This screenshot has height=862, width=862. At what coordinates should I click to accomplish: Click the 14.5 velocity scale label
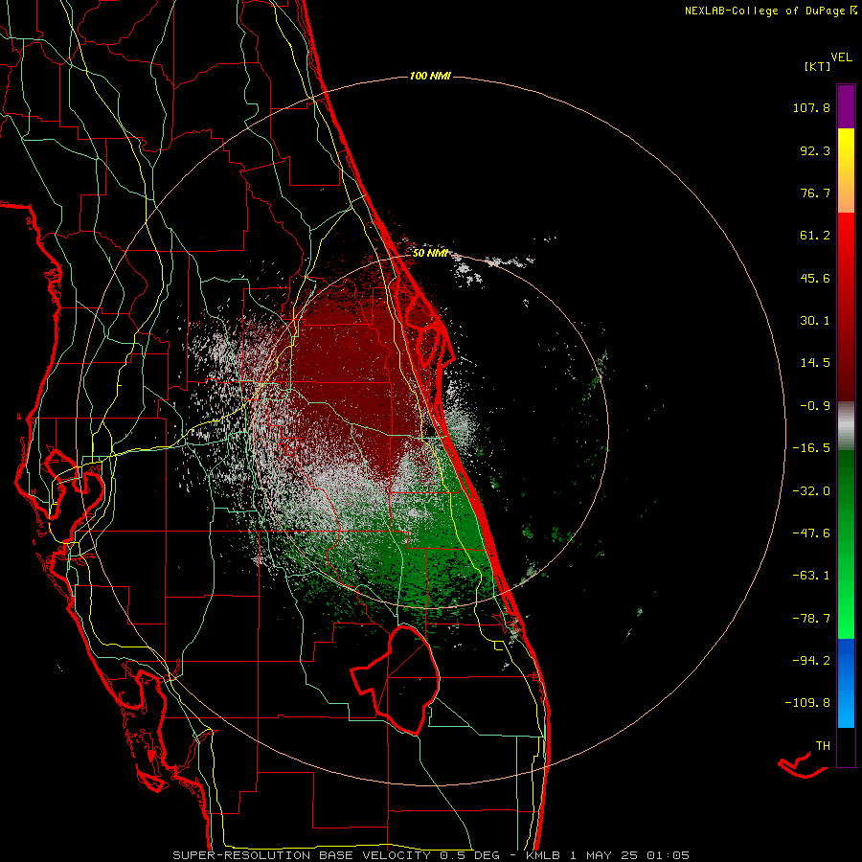point(815,363)
